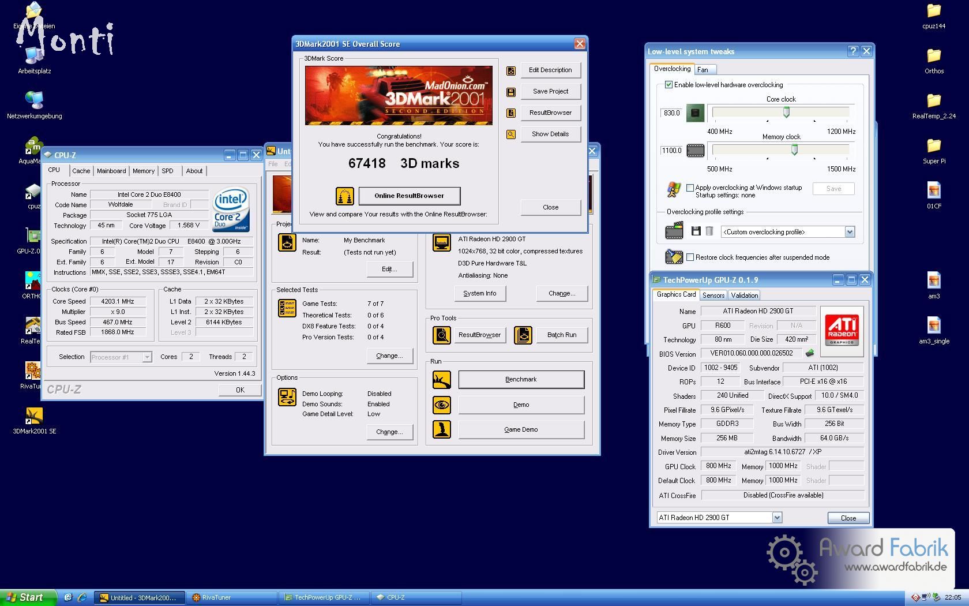
Task: Switch to the Cache tab in CPU-Z
Action: pyautogui.click(x=81, y=171)
